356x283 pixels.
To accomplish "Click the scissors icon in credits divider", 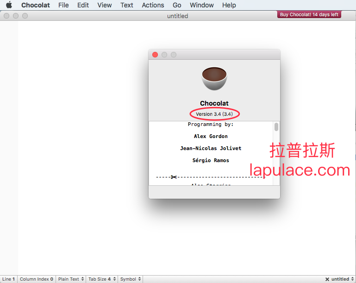I will click(x=174, y=177).
